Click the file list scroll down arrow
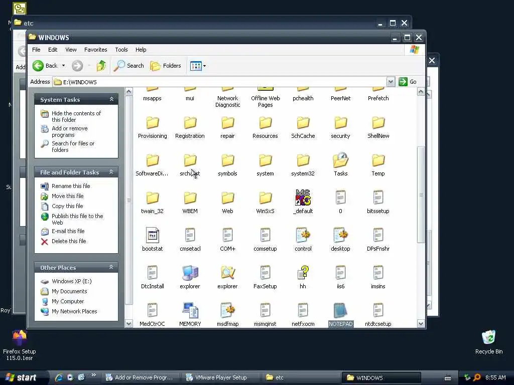The width and height of the screenshot is (514, 385). pos(421,324)
